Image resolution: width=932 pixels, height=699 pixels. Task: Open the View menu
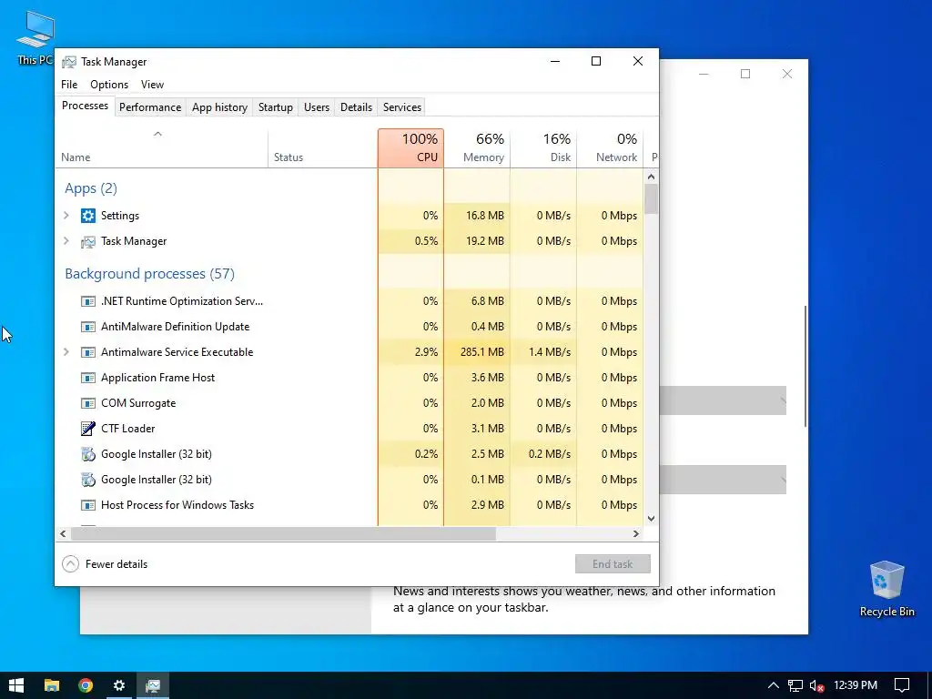click(x=152, y=85)
